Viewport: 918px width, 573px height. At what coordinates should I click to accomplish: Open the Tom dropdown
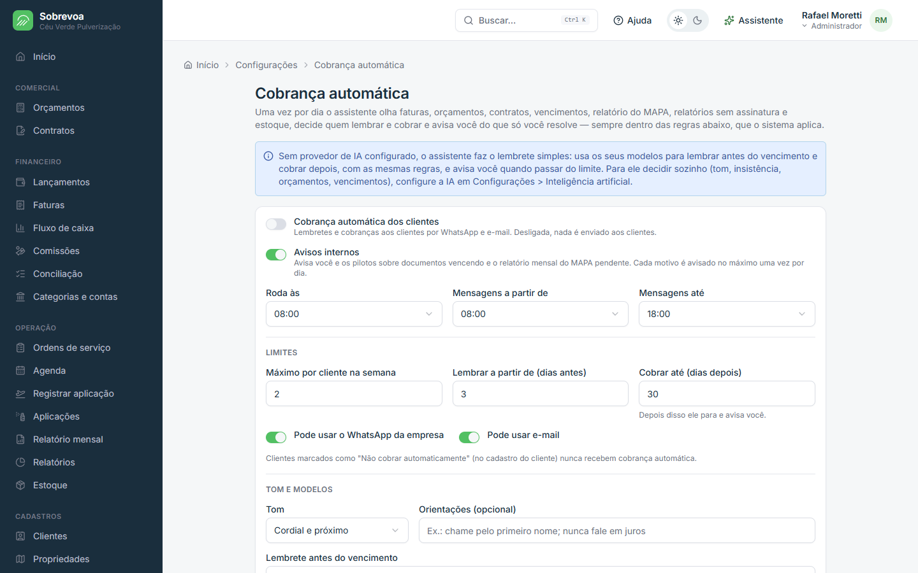pyautogui.click(x=337, y=530)
